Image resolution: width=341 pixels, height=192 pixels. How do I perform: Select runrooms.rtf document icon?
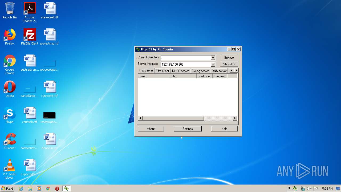point(50,89)
